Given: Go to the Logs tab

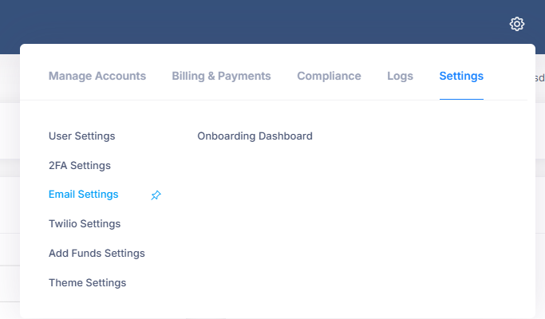Looking at the screenshot, I should (400, 77).
